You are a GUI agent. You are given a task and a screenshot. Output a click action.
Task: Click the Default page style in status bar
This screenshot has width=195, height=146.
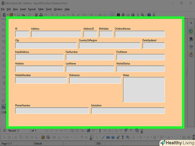tap(38, 144)
